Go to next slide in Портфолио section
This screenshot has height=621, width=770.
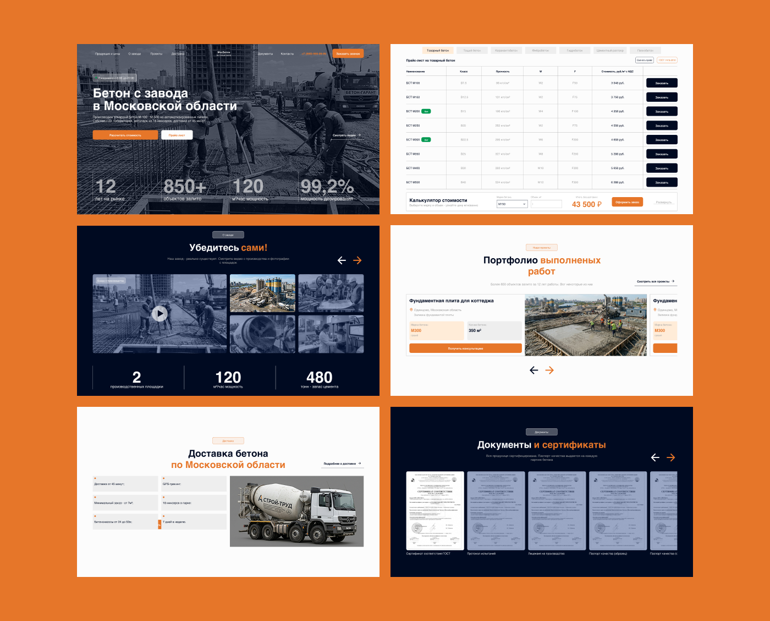point(549,371)
